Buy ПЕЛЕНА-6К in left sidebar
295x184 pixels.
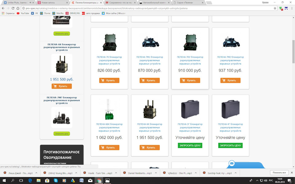coord(61,86)
